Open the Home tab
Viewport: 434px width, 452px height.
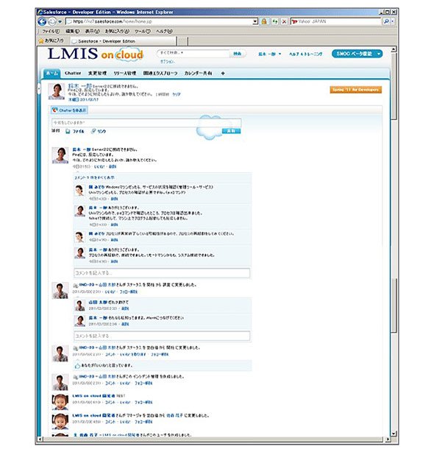pos(51,73)
